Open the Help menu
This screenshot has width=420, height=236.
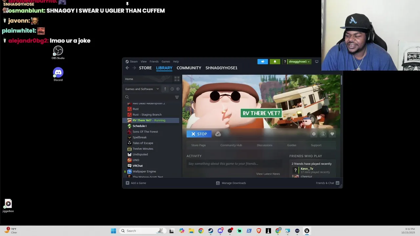176,62
